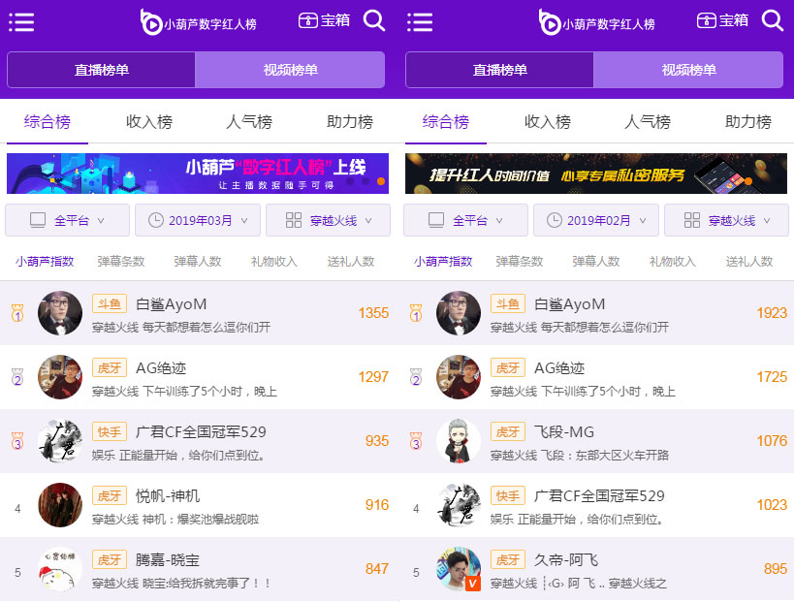Sort by 礼物收入 in right panel

[x=673, y=262]
